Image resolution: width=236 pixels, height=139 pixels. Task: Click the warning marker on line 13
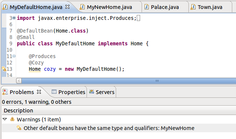pyautogui.click(x=4, y=69)
